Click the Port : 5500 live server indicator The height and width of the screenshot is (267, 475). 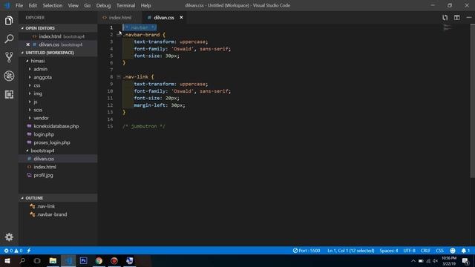pyautogui.click(x=307, y=251)
